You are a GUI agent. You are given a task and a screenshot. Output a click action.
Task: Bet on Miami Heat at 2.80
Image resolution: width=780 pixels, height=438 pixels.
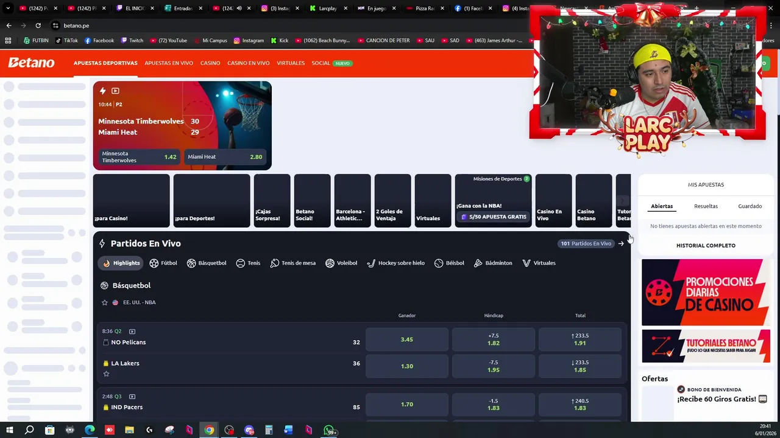(x=225, y=157)
